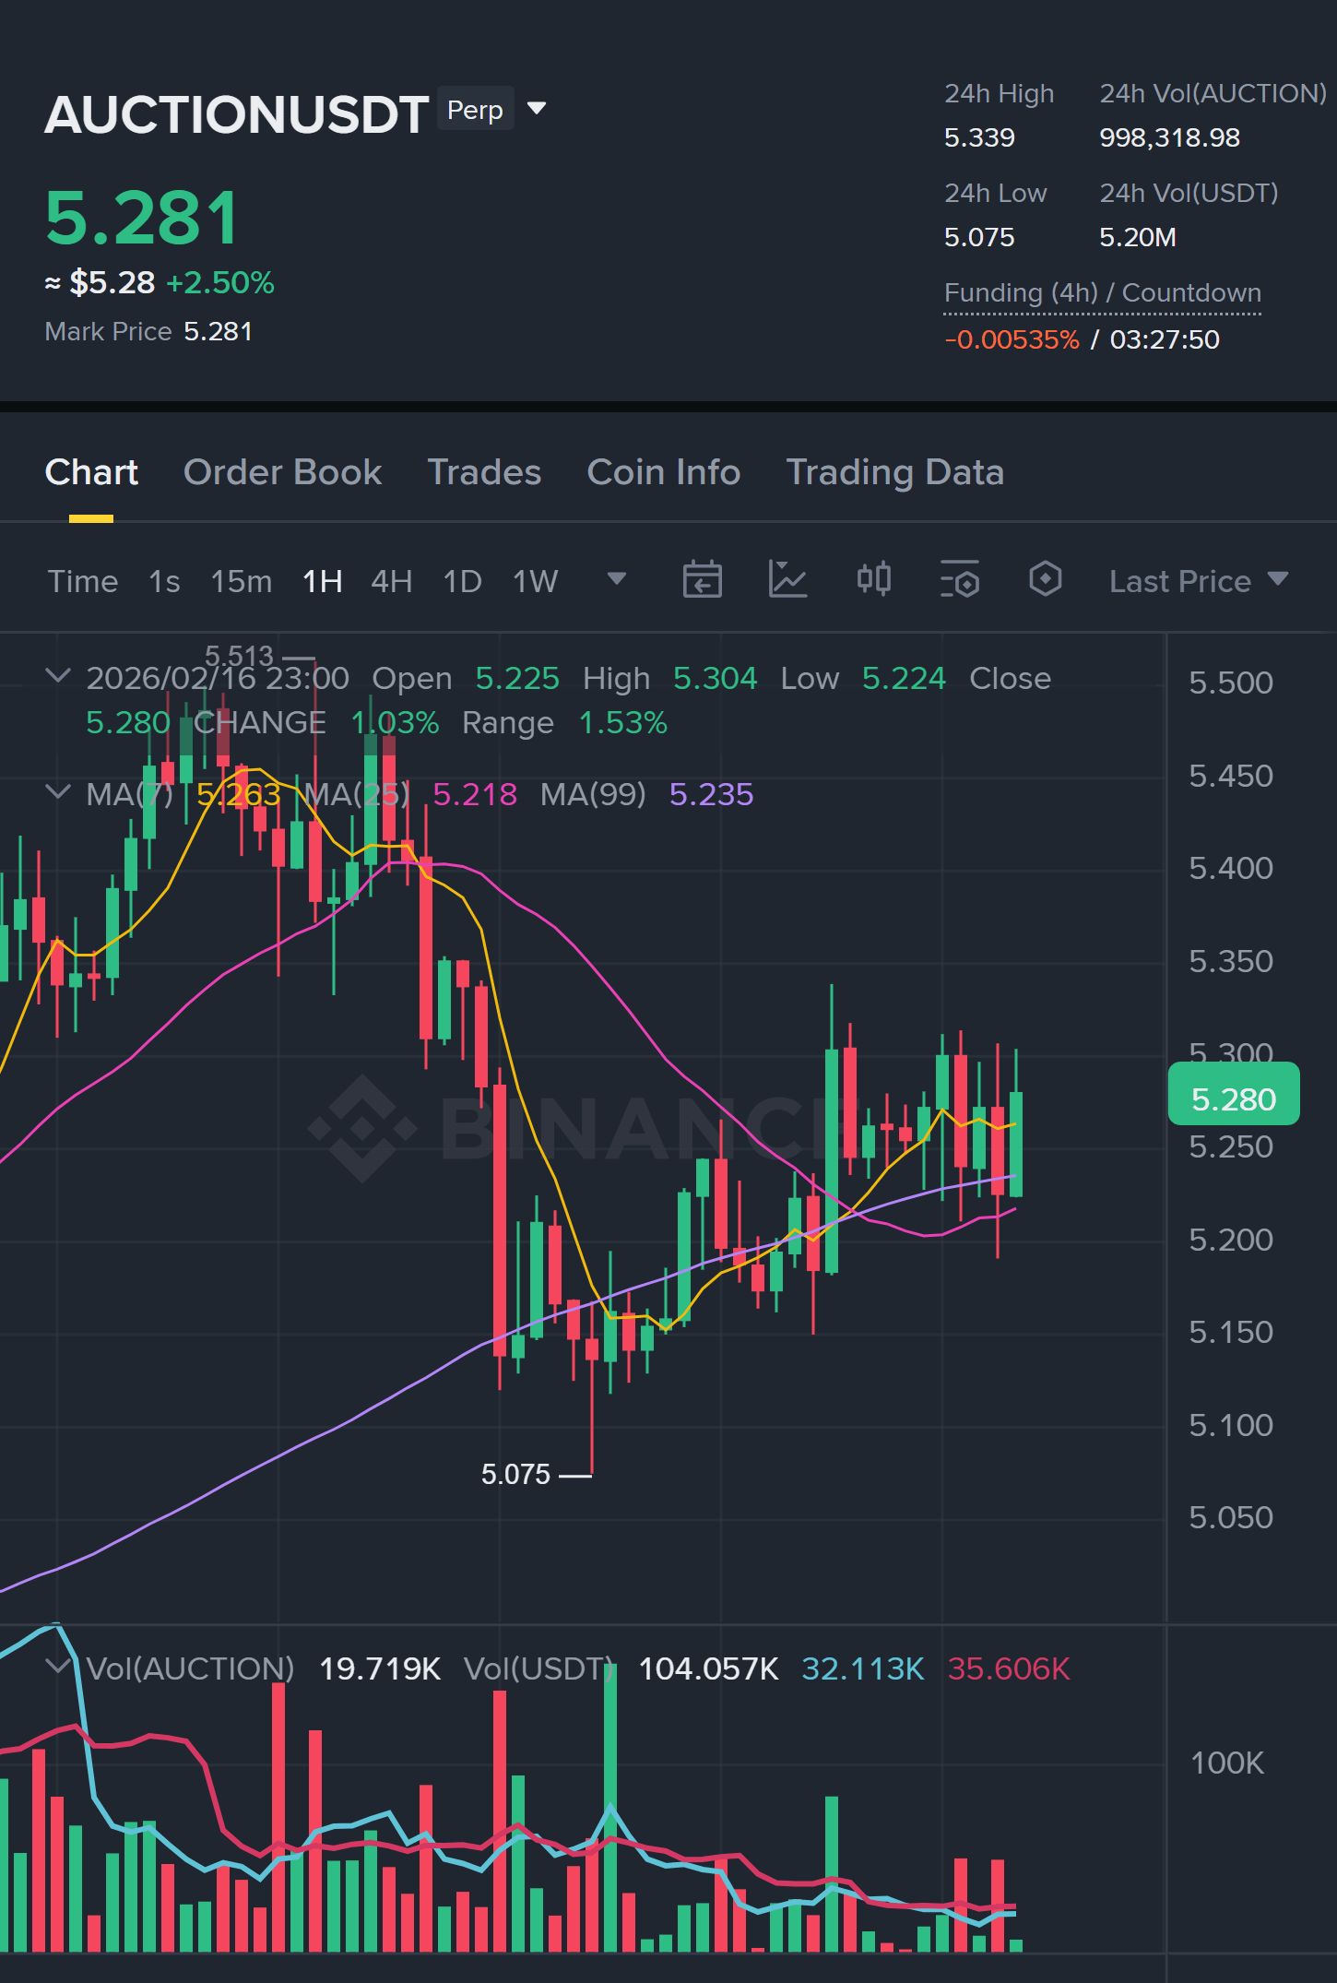Click the Perp contract badge
Viewport: 1337px width, 1983px height.
475,110
